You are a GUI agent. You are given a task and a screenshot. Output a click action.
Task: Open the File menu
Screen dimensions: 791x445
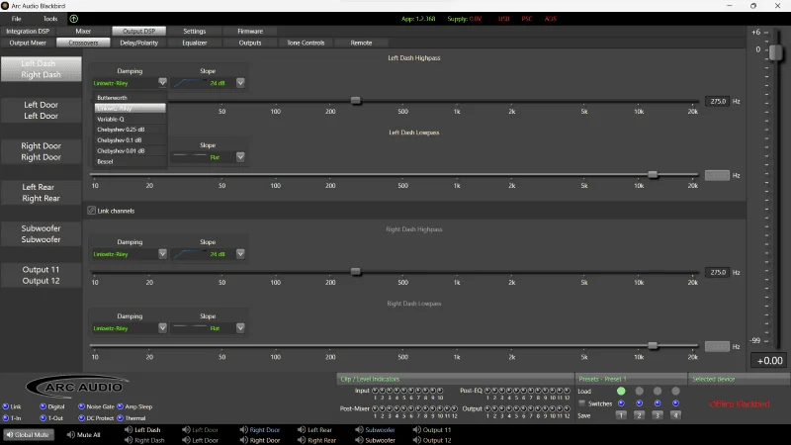coord(16,19)
